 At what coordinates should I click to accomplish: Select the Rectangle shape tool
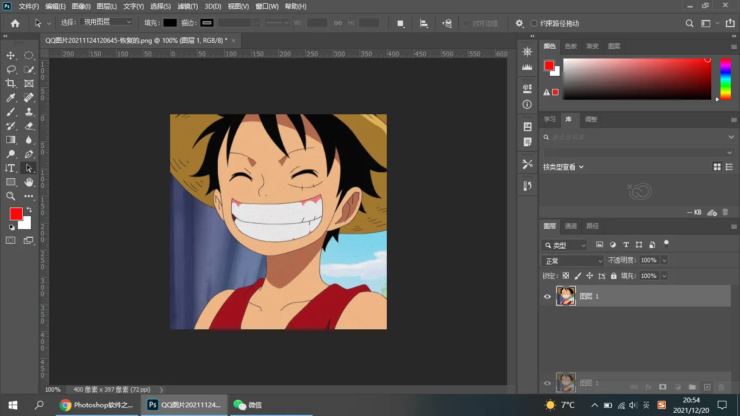11,182
